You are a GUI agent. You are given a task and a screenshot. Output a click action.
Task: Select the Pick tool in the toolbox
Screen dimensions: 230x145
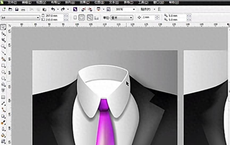coord(3,27)
